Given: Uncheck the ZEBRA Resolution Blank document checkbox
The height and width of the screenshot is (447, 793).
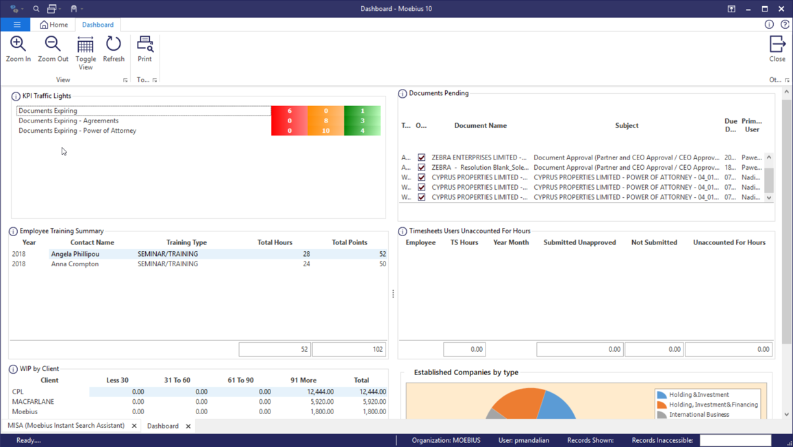Looking at the screenshot, I should pos(420,167).
